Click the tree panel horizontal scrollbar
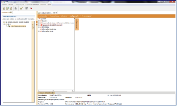The height and width of the screenshot is (106, 177). click(56, 91)
